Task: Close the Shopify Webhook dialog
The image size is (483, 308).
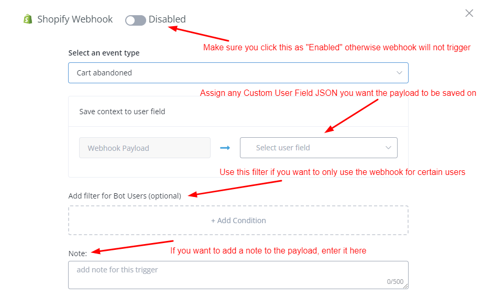Action: (469, 14)
